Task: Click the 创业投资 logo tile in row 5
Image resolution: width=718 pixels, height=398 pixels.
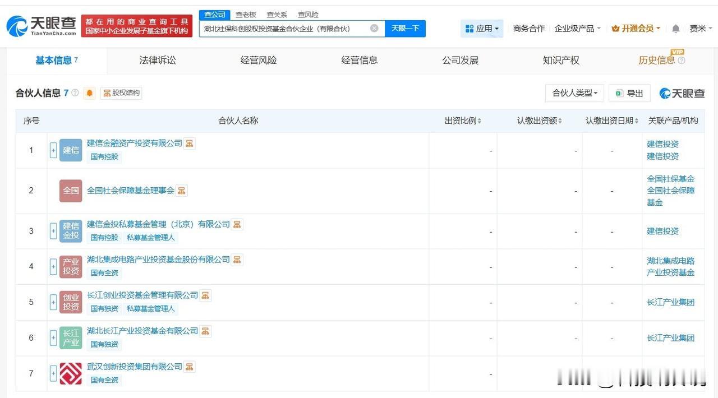Action: point(71,302)
